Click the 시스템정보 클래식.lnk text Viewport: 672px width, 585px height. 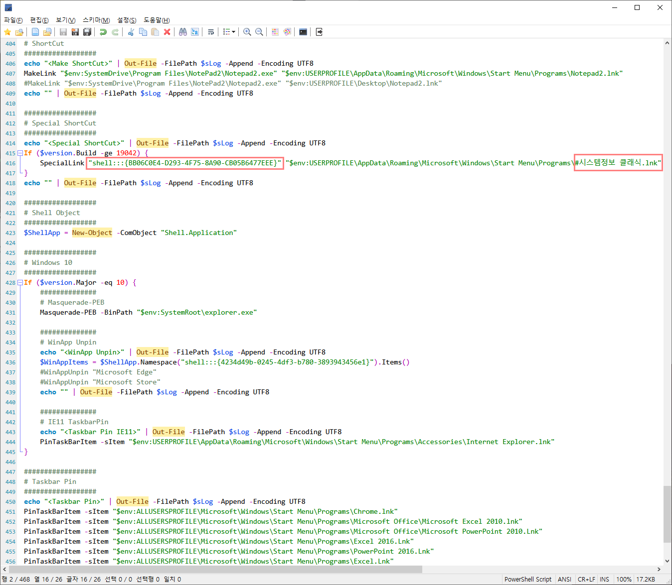pos(618,163)
